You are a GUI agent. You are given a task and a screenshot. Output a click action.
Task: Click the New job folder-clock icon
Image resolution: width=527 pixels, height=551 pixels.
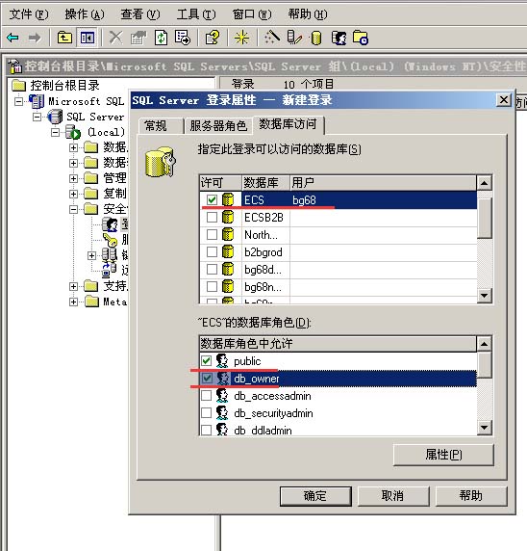[x=361, y=38]
